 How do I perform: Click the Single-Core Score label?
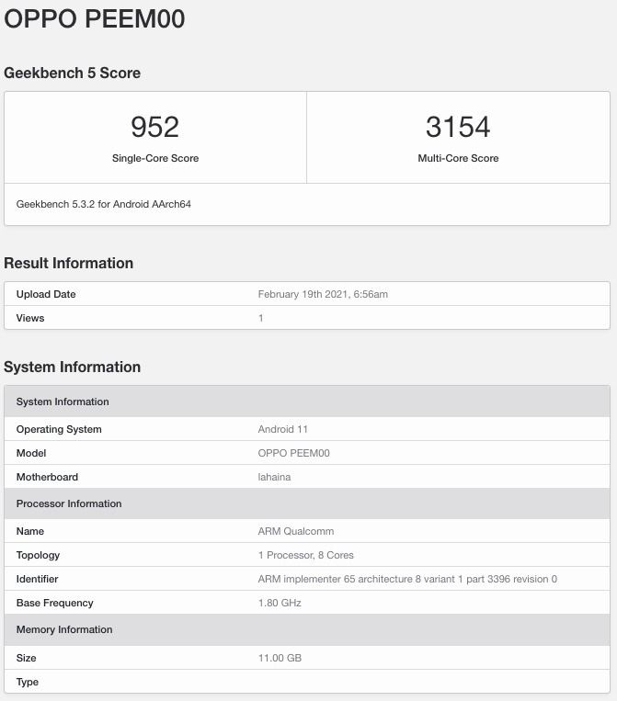(x=154, y=158)
